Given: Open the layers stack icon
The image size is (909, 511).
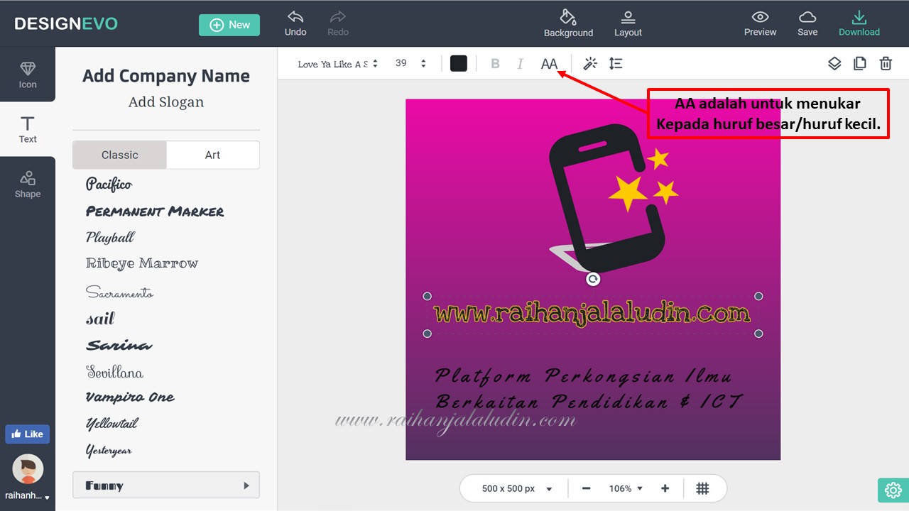Looking at the screenshot, I should click(834, 64).
